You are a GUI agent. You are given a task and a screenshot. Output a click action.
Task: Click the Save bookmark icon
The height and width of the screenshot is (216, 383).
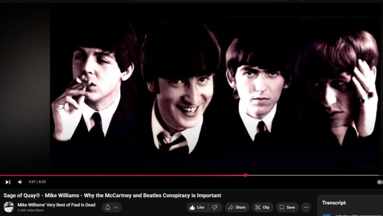[281, 207]
